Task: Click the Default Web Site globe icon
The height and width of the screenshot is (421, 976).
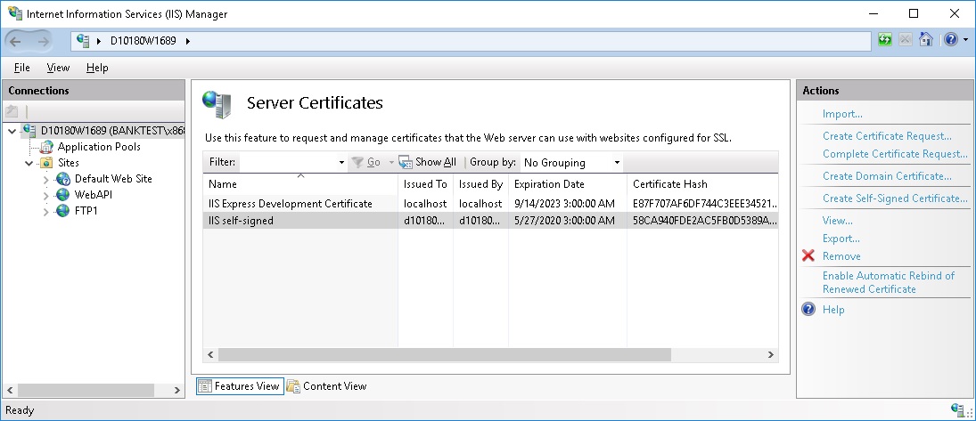Action: 63,179
